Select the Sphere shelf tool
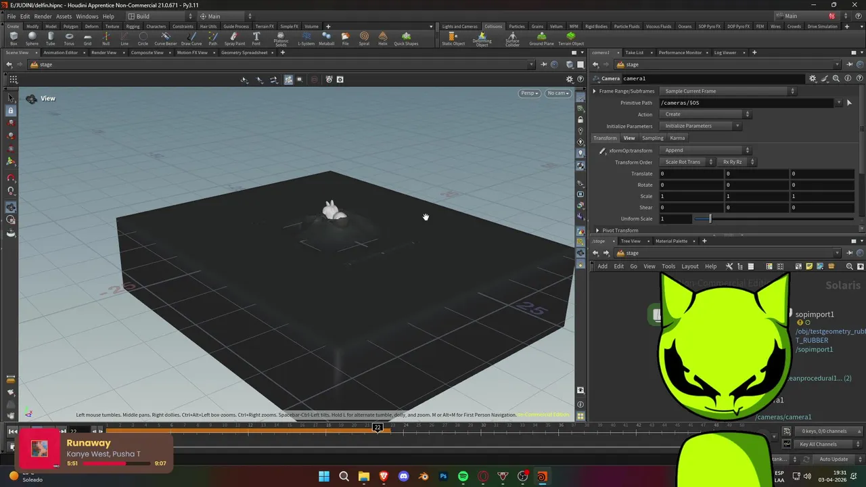This screenshot has height=487, width=866. click(x=32, y=39)
